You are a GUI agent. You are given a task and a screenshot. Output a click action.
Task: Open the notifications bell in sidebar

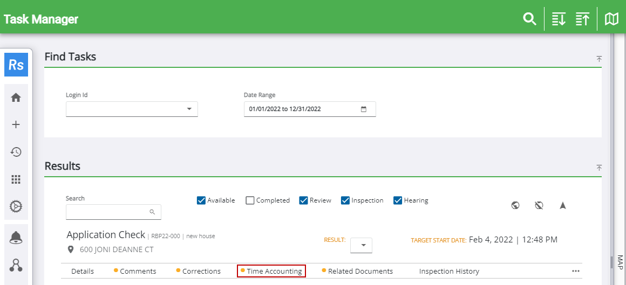click(x=16, y=238)
